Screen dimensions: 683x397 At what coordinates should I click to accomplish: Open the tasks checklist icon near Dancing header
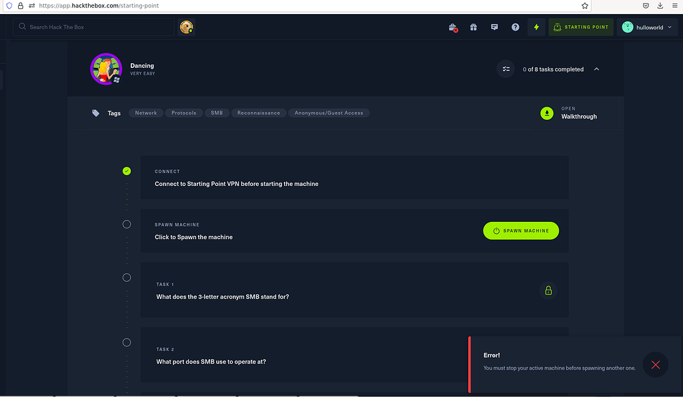[506, 69]
